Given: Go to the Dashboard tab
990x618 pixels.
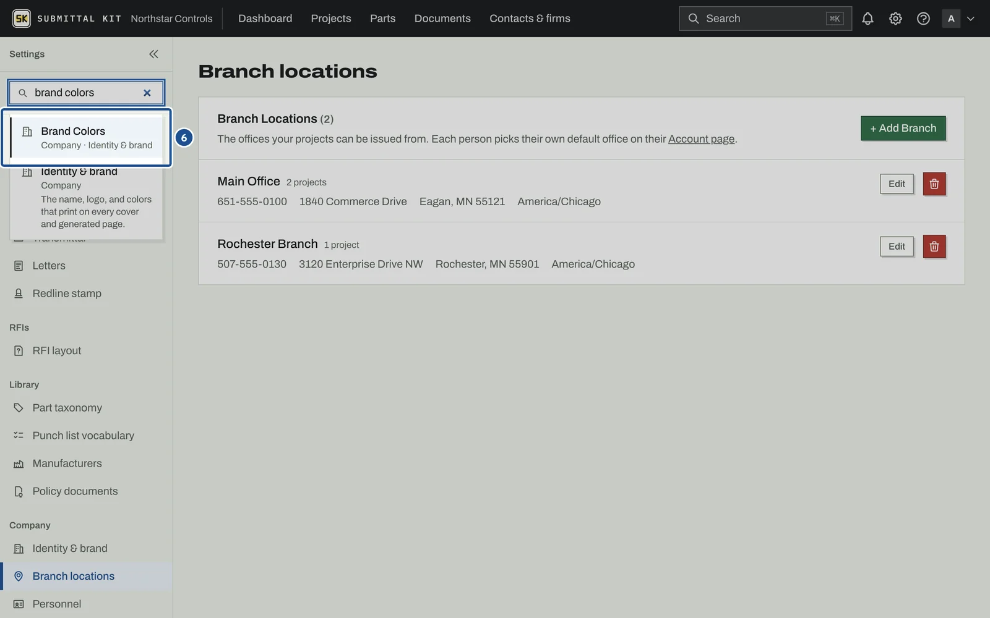Looking at the screenshot, I should click(265, 19).
